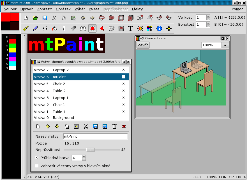Choose the clone tool icon
The height and width of the screenshot is (180, 247).
pos(83,28)
